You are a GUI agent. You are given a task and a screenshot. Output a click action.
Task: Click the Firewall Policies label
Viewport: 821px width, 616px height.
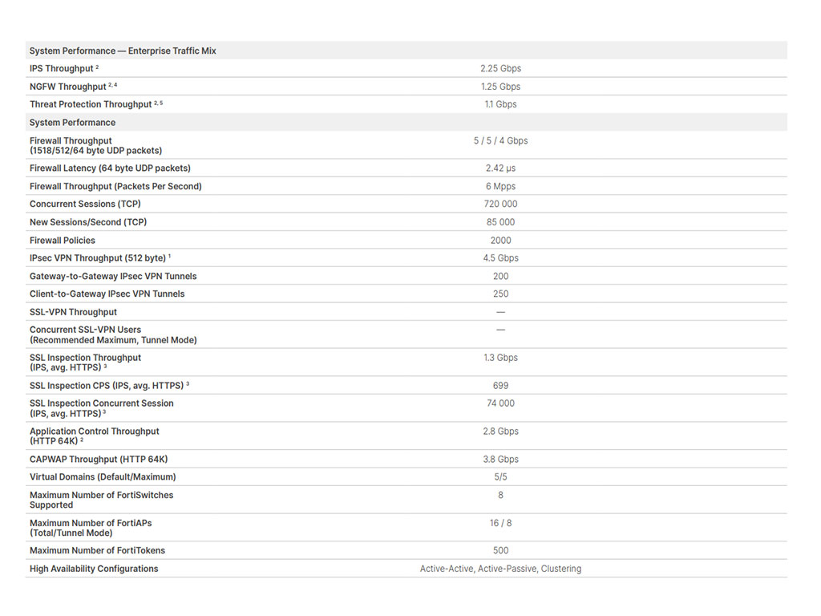pos(63,241)
